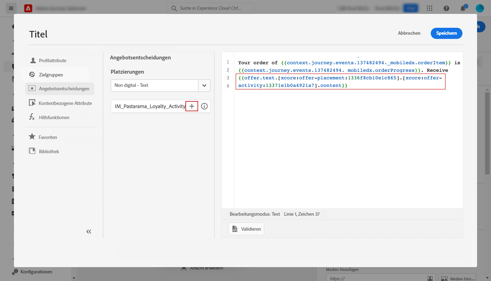Select Profilattribute in the sidebar
This screenshot has height=281, width=491.
pyautogui.click(x=52, y=60)
